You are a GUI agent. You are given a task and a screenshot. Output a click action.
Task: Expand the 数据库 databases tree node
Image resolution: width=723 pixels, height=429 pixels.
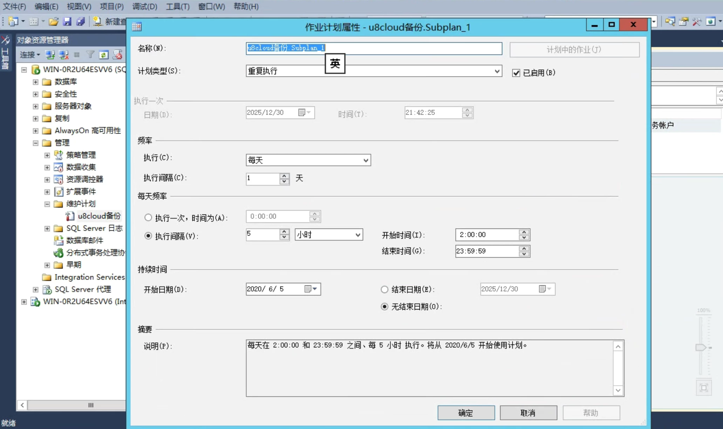pos(35,82)
